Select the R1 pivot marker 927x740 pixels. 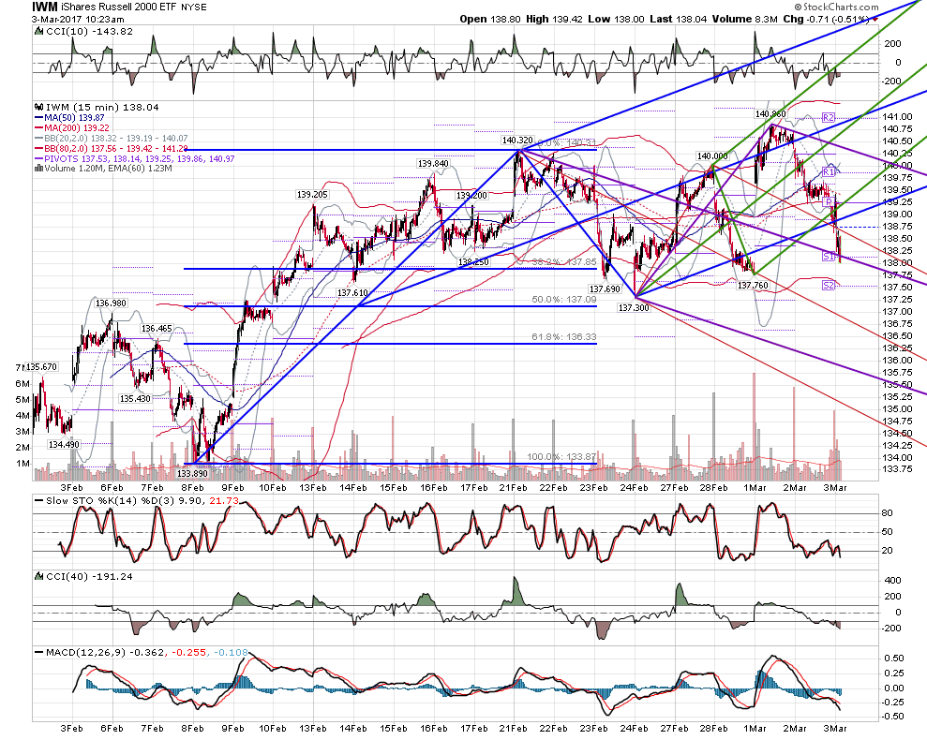(829, 172)
